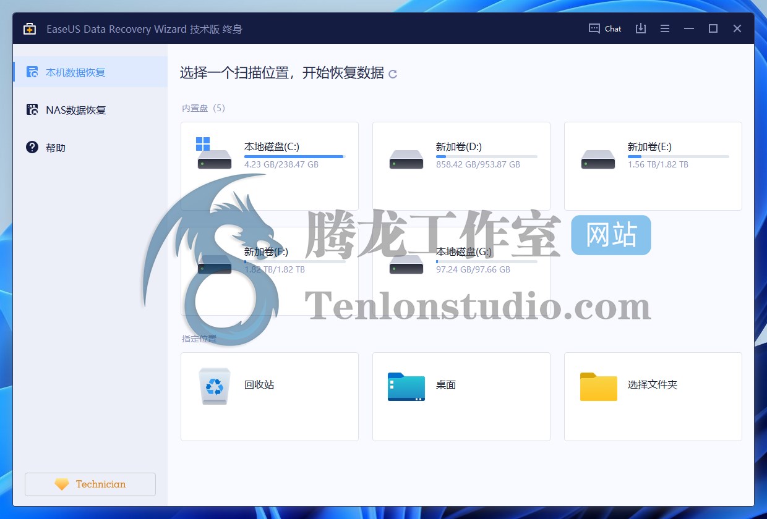Click the C: drive usage bar
Viewport: 767px width, 519px height.
(295, 157)
